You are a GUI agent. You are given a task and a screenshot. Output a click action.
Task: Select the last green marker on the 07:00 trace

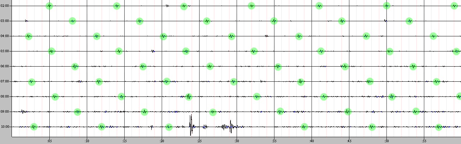tap(437, 81)
